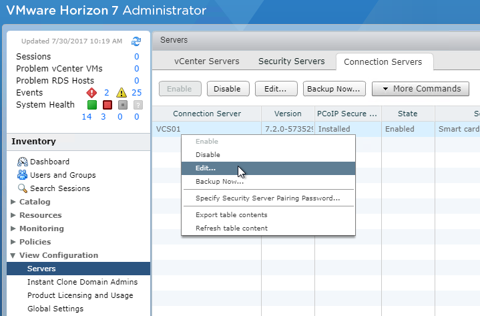Expand the Monitoring tree node

point(13,228)
